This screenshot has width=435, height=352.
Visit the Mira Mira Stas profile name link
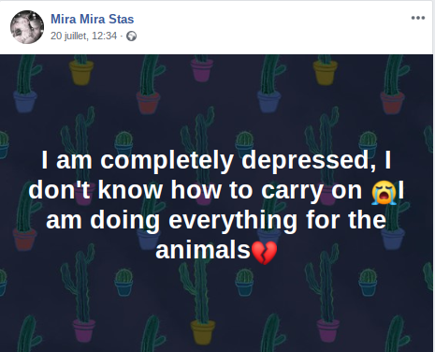pyautogui.click(x=93, y=19)
